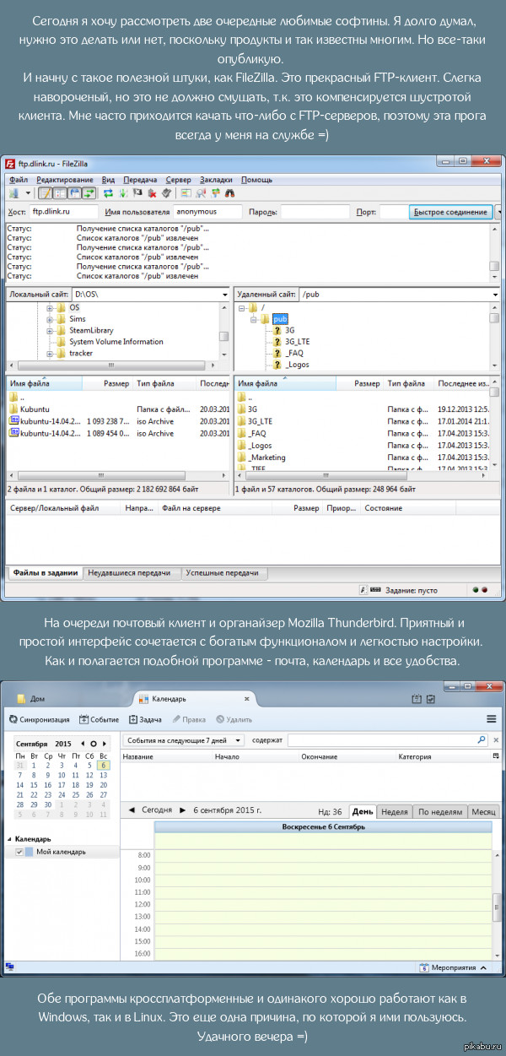Click Быстрое соединение button
Screen dimensions: 506x1056
pyautogui.click(x=450, y=212)
